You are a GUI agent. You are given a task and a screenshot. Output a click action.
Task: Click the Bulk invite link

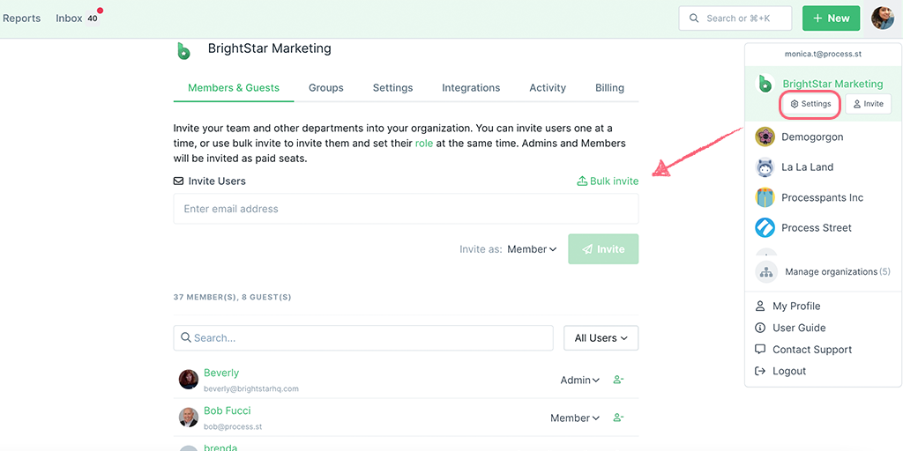point(608,181)
